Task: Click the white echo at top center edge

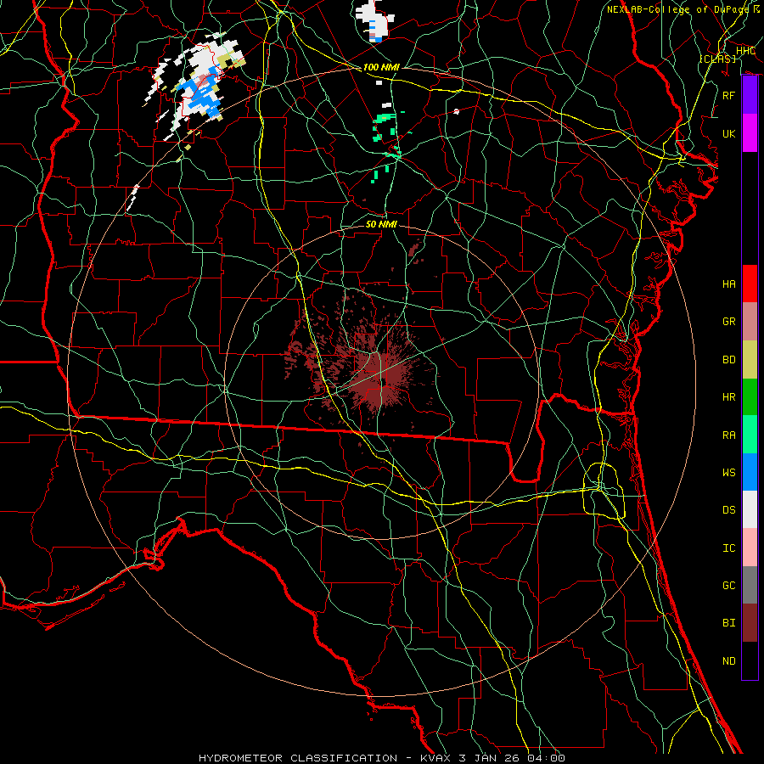Action: point(374,20)
